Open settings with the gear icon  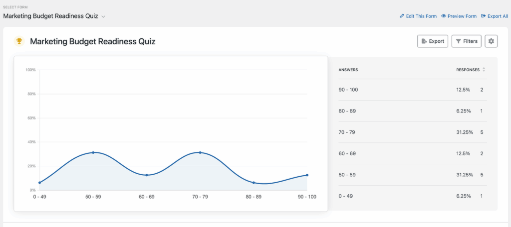tap(491, 41)
